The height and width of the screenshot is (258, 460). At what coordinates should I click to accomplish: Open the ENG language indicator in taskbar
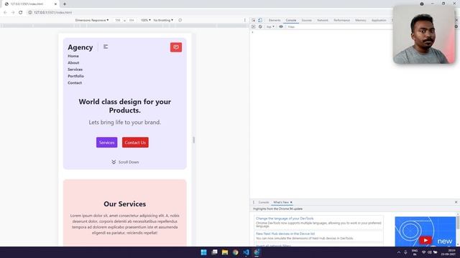coord(415,252)
